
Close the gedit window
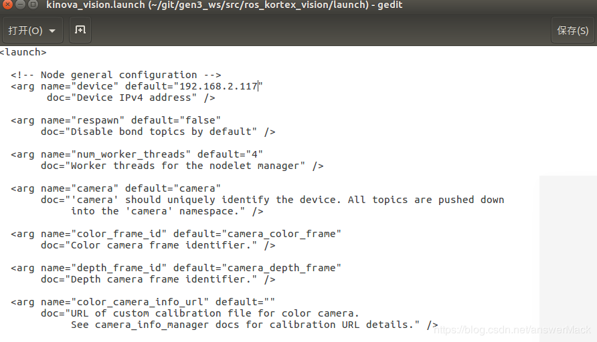tap(7, 5)
